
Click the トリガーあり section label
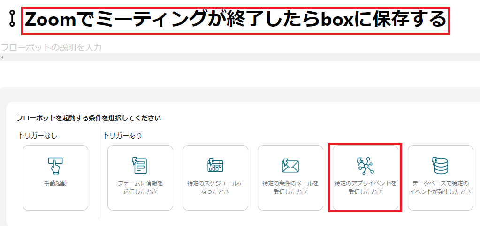[123, 136]
